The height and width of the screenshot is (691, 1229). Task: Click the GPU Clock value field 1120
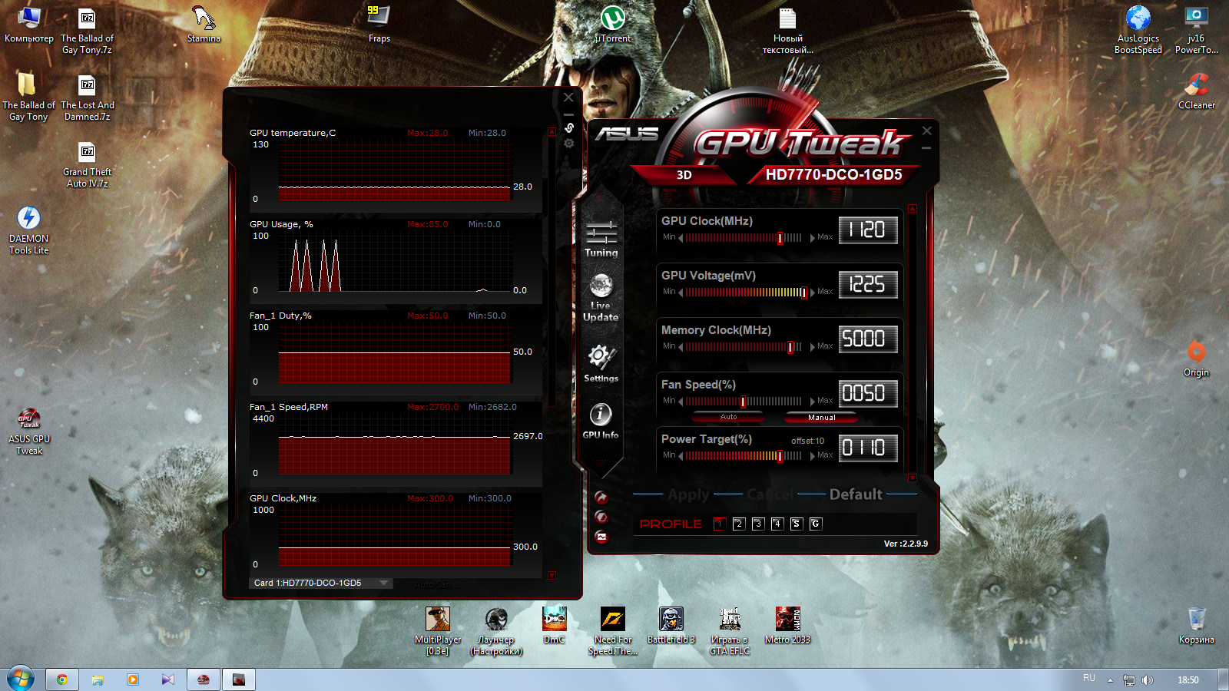[868, 230]
